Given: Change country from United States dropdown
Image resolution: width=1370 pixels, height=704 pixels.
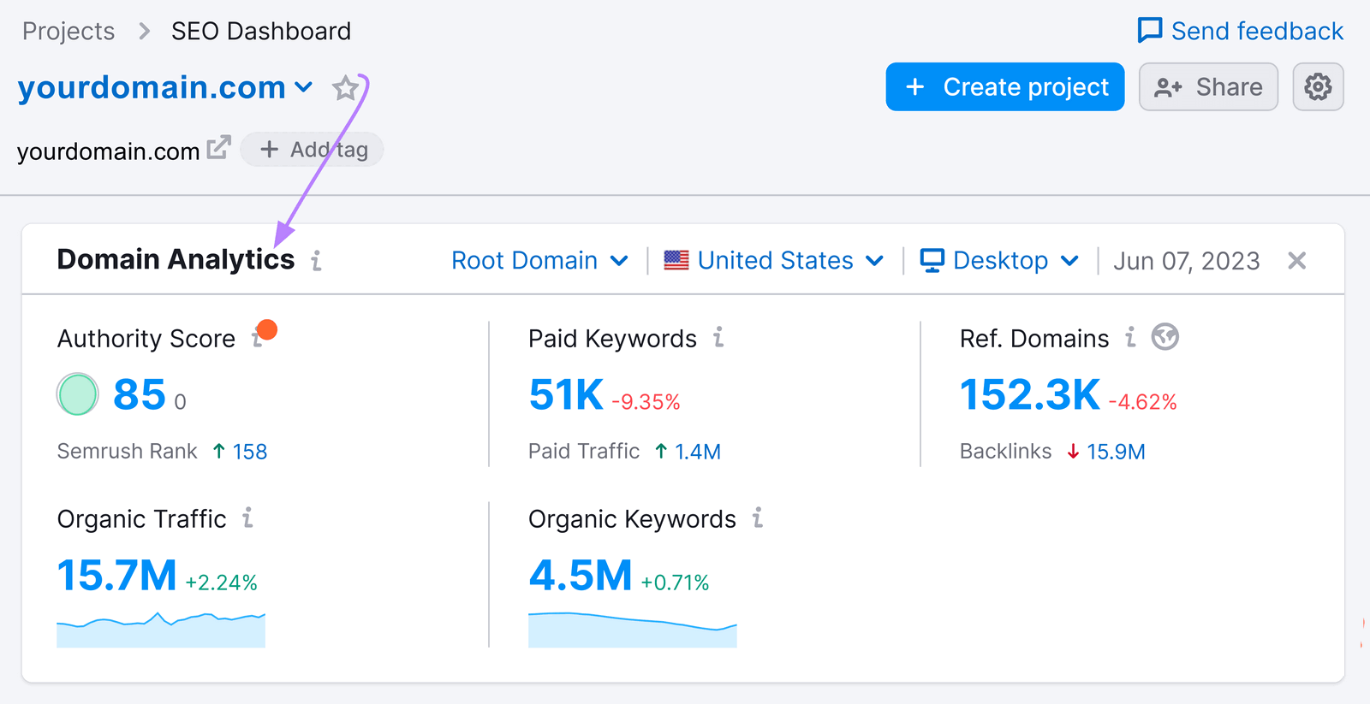Looking at the screenshot, I should 774,261.
